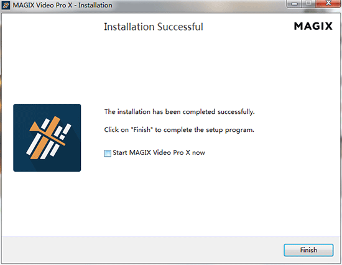Click the disabled maximize window button

[308, 4]
